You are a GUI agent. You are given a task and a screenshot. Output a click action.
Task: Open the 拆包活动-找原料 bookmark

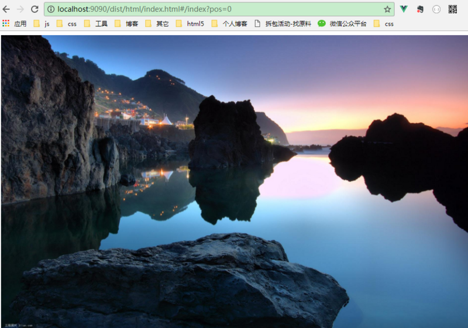coord(283,23)
